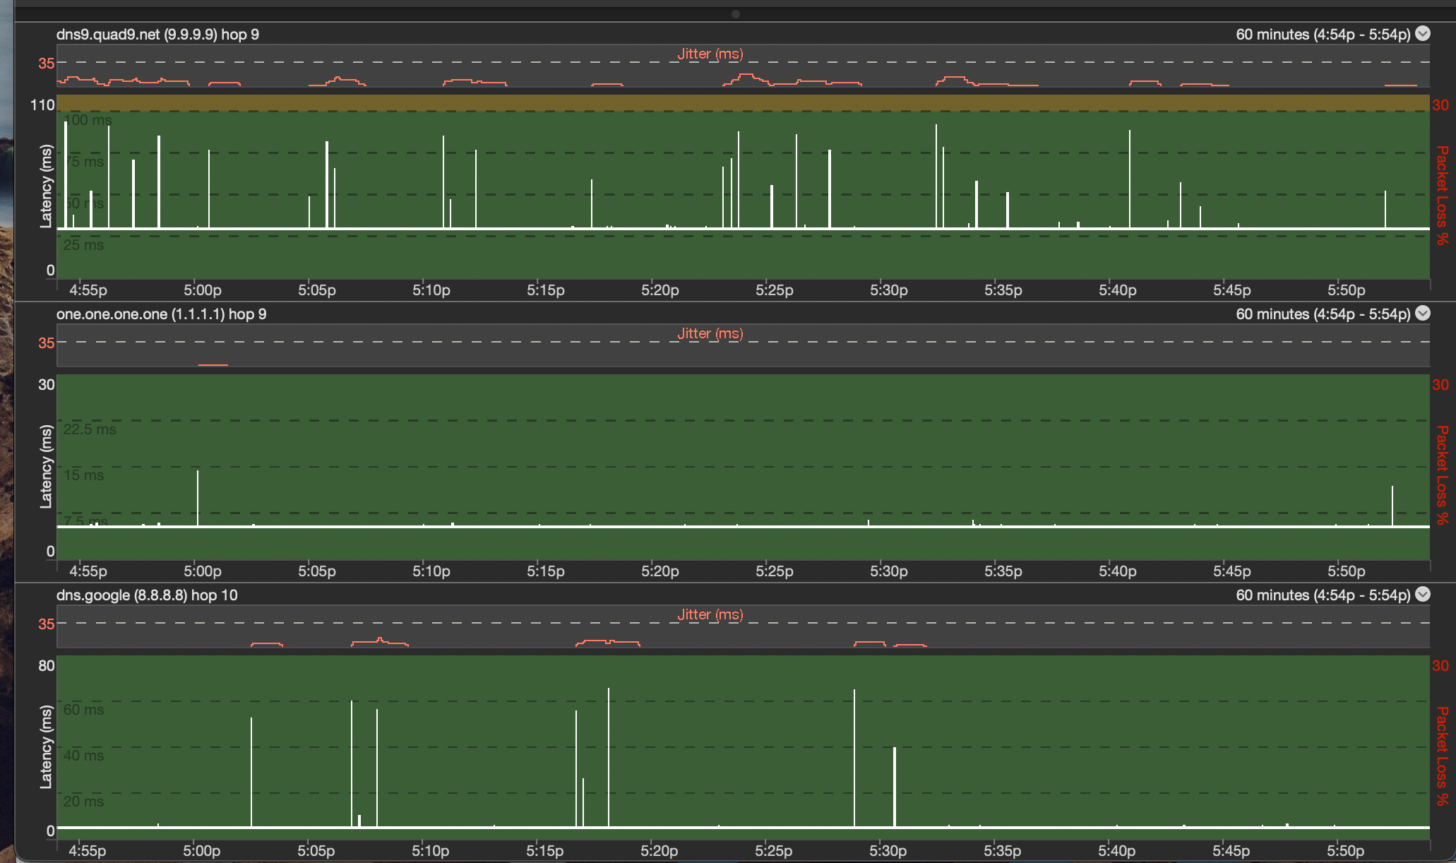Viewport: 1456px width, 863px height.
Task: Select the one.one.one.one (1.1.1.1) hop 9 title
Action: (x=162, y=314)
